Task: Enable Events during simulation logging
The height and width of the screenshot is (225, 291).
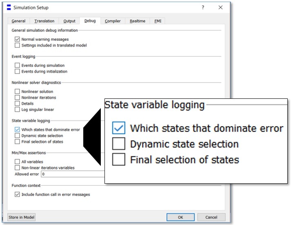Action: pos(17,65)
